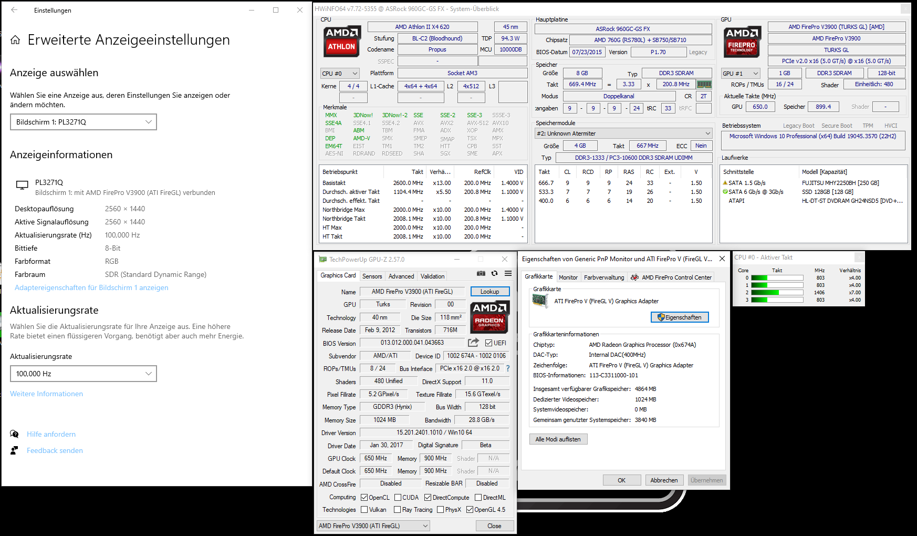
Task: Open the GPU #1 selector in HWiNFO
Action: pyautogui.click(x=741, y=74)
